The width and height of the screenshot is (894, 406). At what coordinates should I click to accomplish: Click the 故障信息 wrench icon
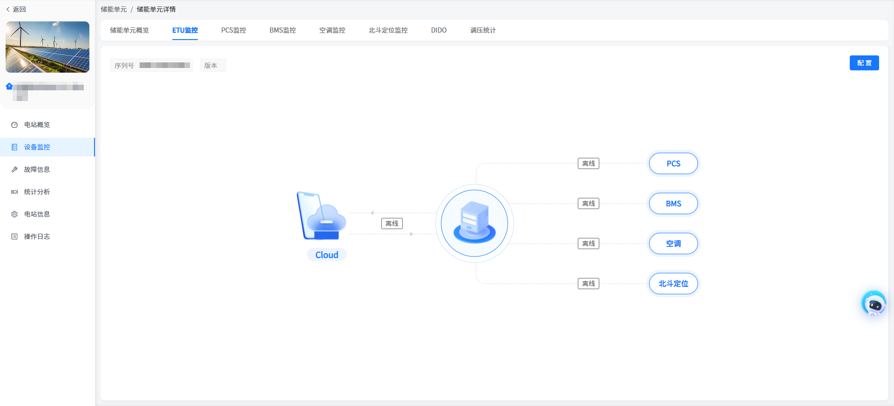click(14, 169)
